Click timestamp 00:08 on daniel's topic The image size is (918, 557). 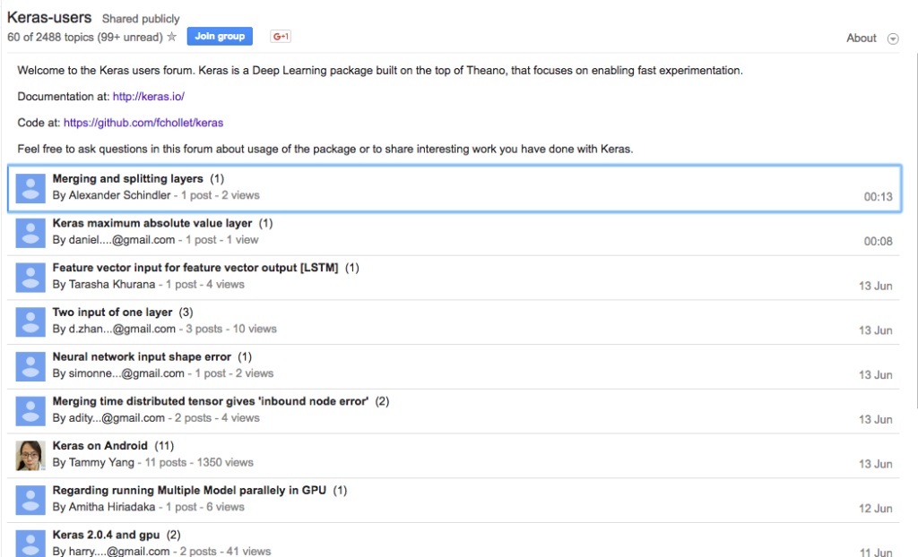point(879,241)
